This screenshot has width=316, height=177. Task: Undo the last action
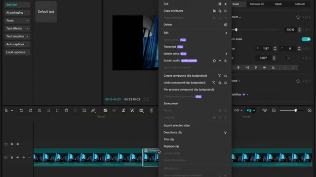[x=21, y=110]
